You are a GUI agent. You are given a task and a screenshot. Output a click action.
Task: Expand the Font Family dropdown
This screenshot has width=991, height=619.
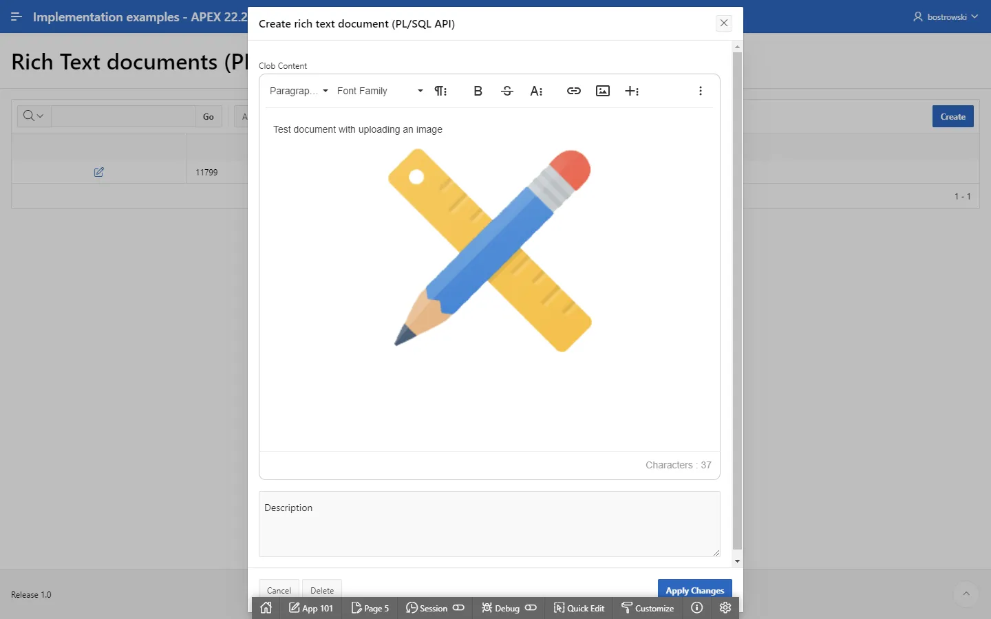pos(380,91)
